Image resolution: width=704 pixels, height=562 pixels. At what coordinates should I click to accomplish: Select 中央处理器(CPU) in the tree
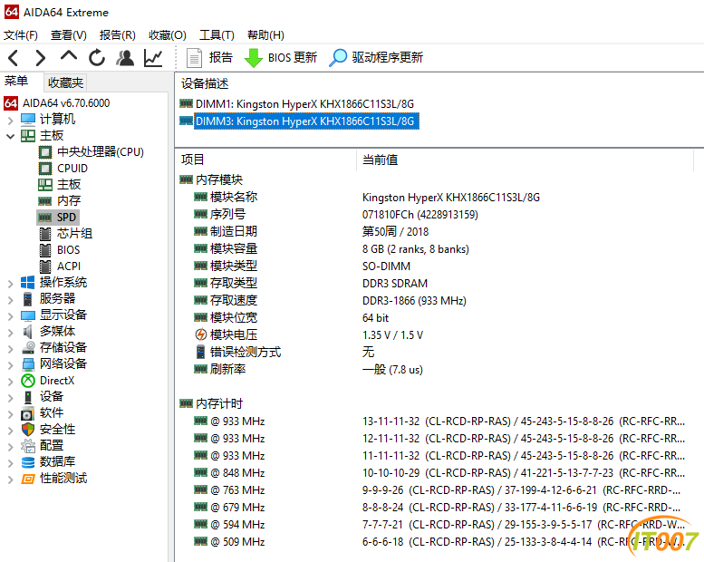(100, 152)
